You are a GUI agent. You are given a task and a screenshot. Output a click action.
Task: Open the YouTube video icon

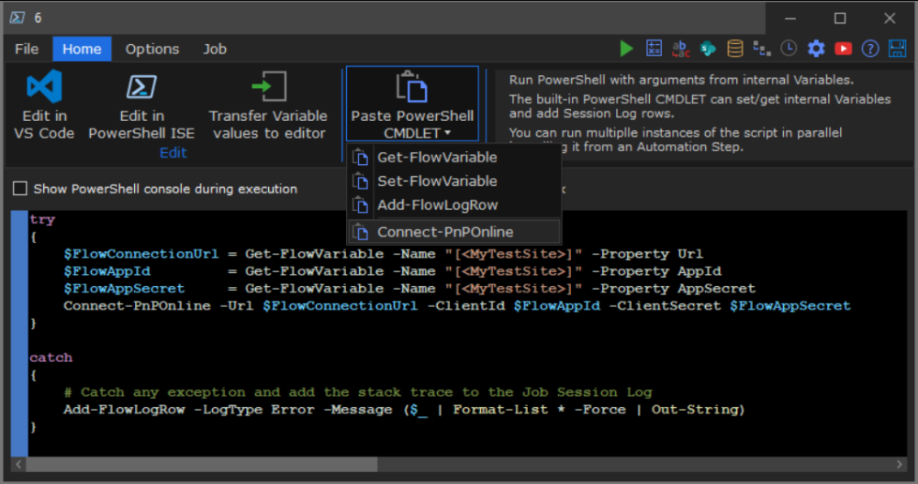(843, 49)
